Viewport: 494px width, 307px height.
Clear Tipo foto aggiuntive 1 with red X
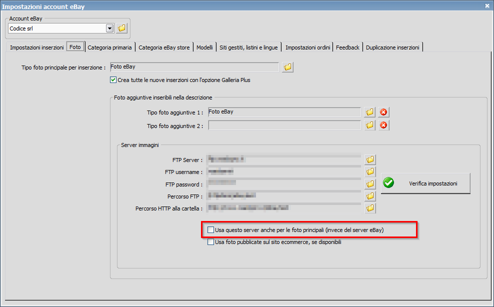click(383, 112)
